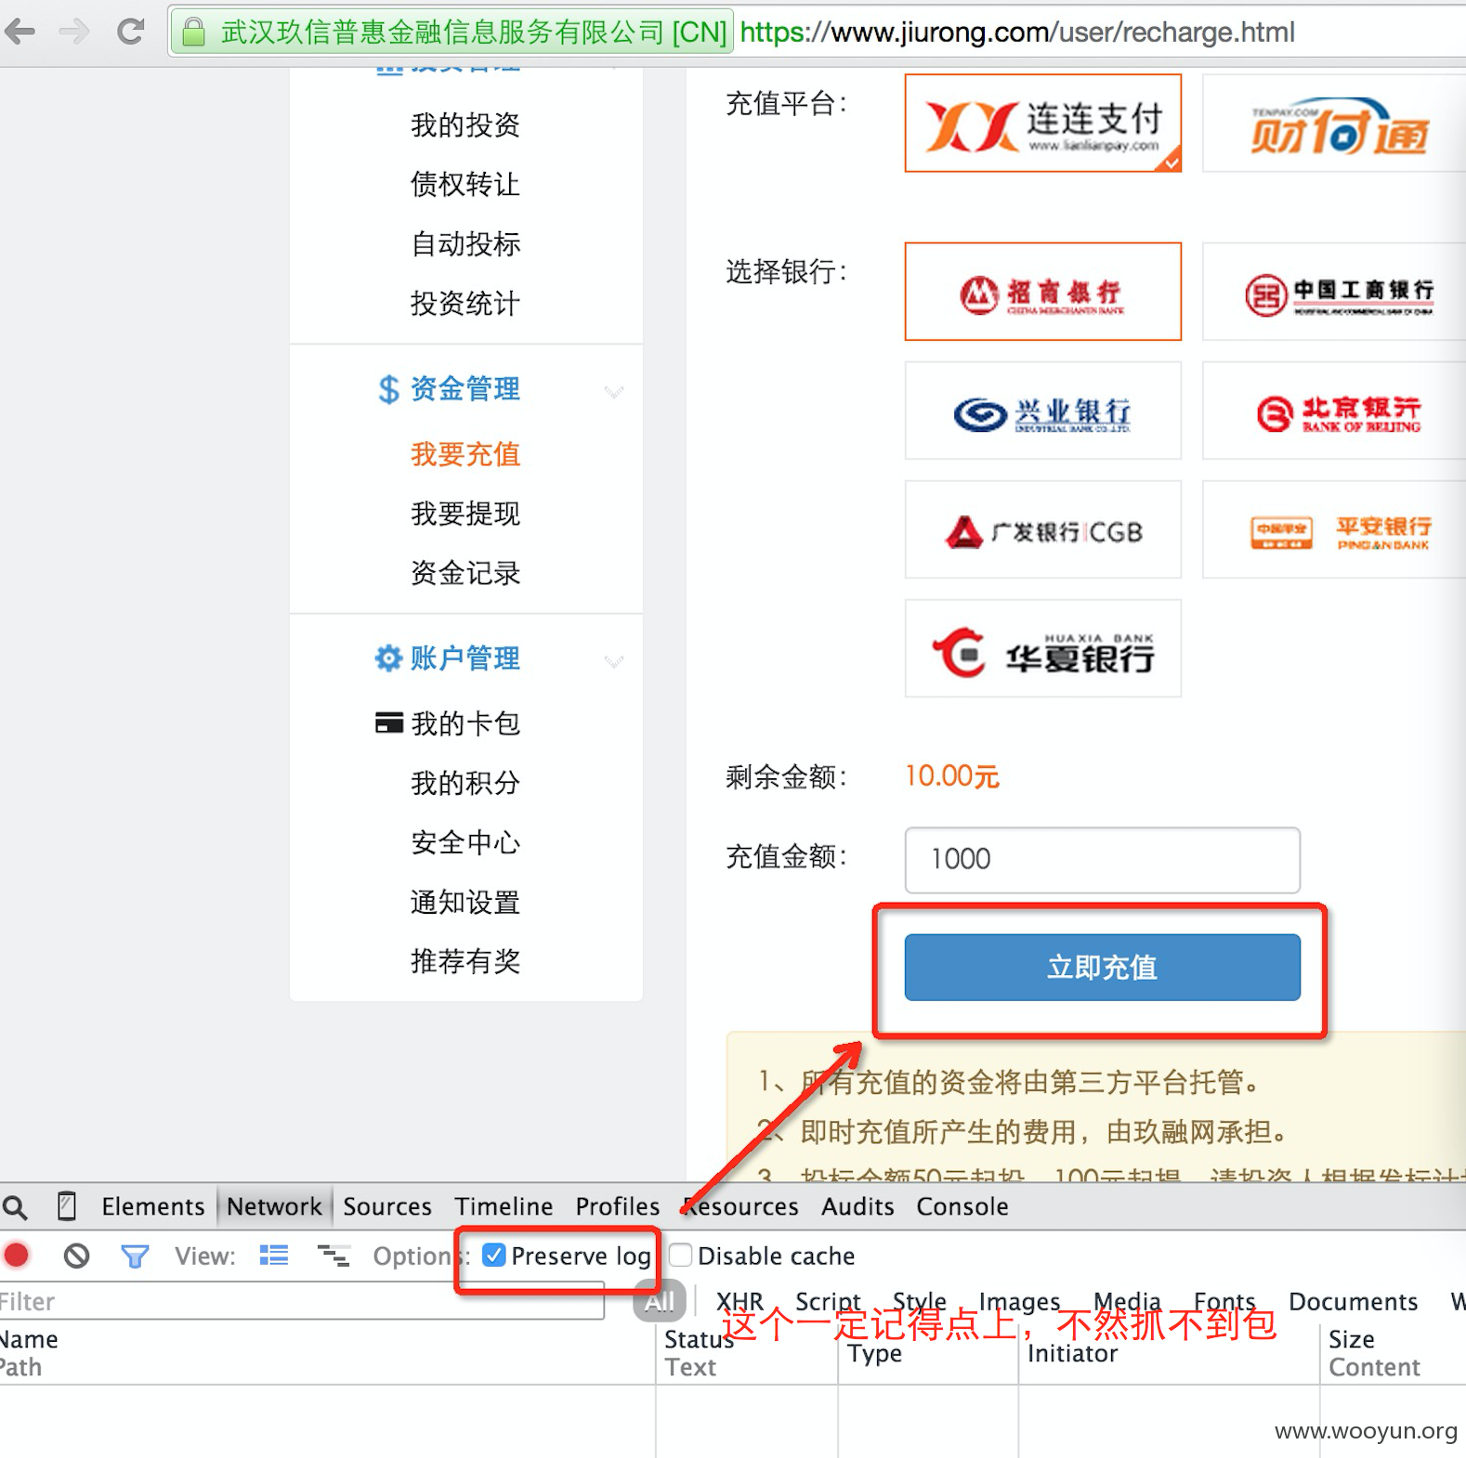The image size is (1466, 1458).
Task: Open 推荐有奖 in sidebar
Action: [465, 961]
